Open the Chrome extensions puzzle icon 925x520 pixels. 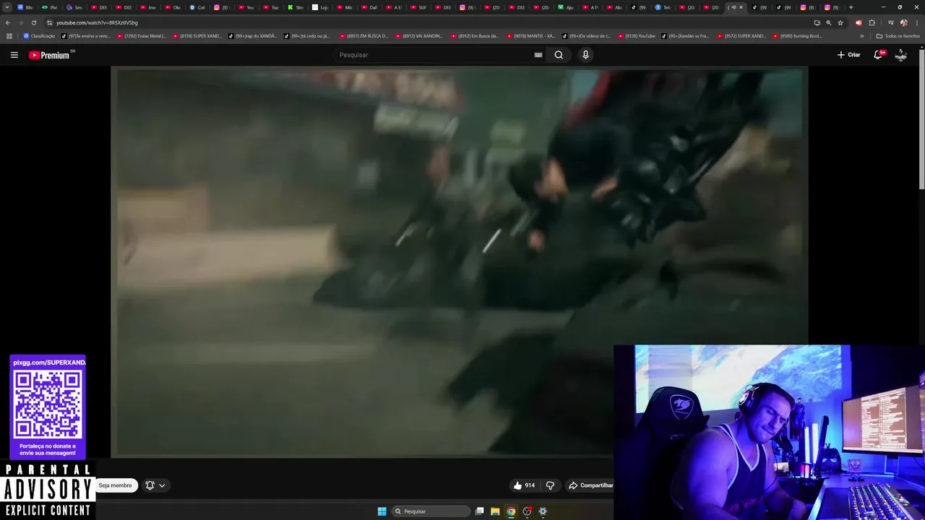click(x=872, y=23)
